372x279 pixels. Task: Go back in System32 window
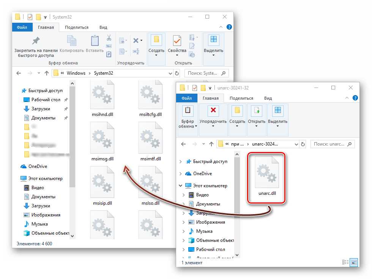(19, 73)
